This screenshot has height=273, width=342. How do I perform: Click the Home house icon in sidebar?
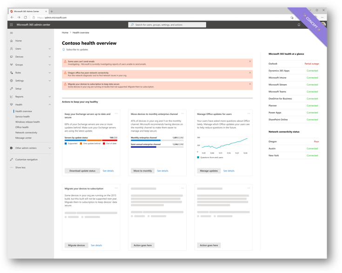click(11, 41)
